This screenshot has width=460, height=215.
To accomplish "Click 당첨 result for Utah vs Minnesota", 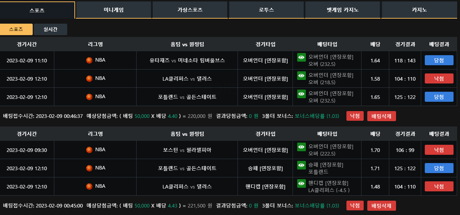I will pyautogui.click(x=439, y=60).
